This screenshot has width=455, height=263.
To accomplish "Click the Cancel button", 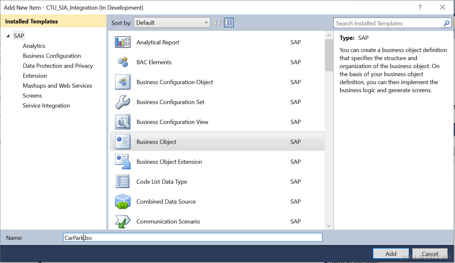I will click(x=430, y=253).
